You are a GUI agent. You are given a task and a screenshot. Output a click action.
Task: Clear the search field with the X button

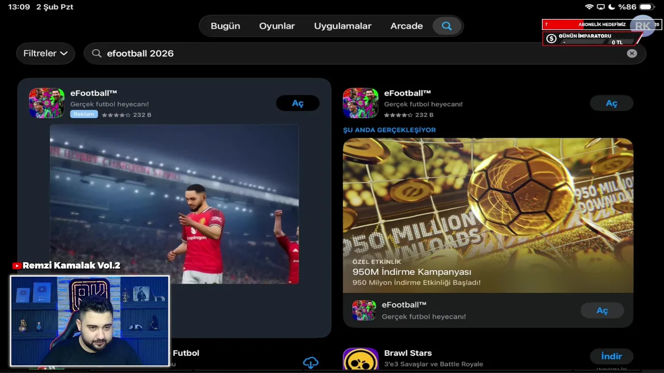click(632, 53)
